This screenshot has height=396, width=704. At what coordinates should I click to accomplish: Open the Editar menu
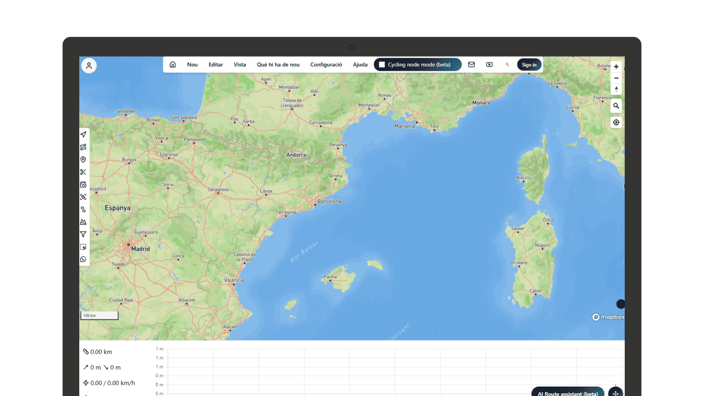[x=216, y=64]
